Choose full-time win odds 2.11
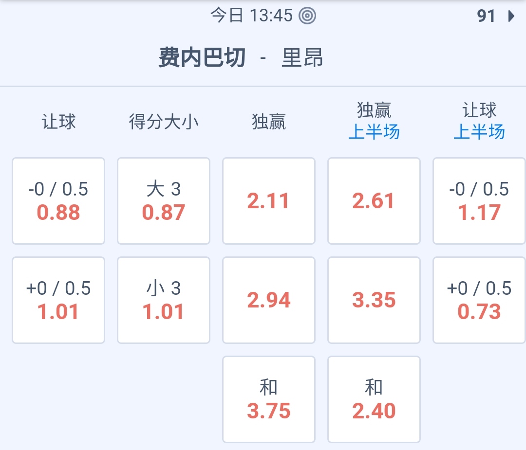526x450 pixels. coord(269,201)
